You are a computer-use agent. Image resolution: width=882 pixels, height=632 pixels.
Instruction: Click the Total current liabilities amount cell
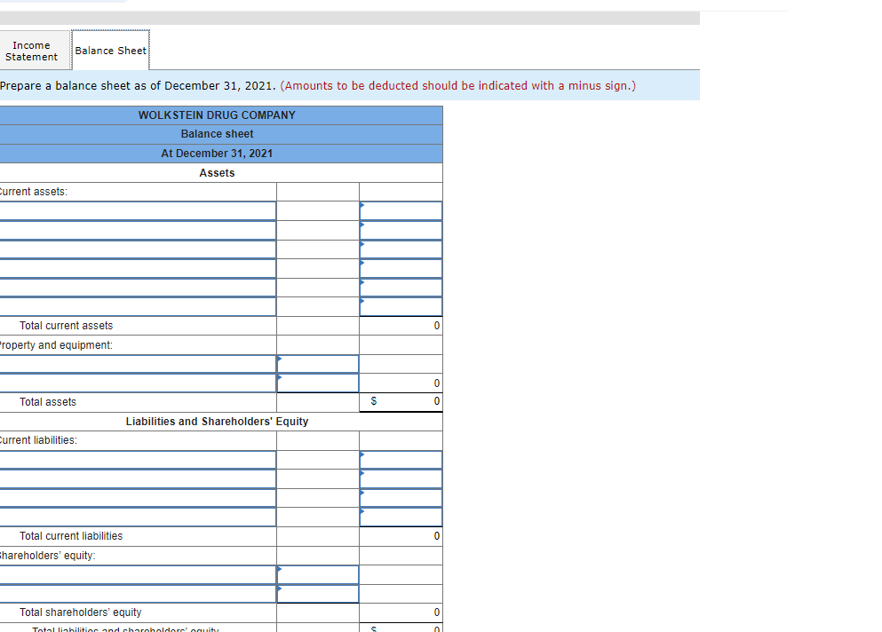coord(400,536)
